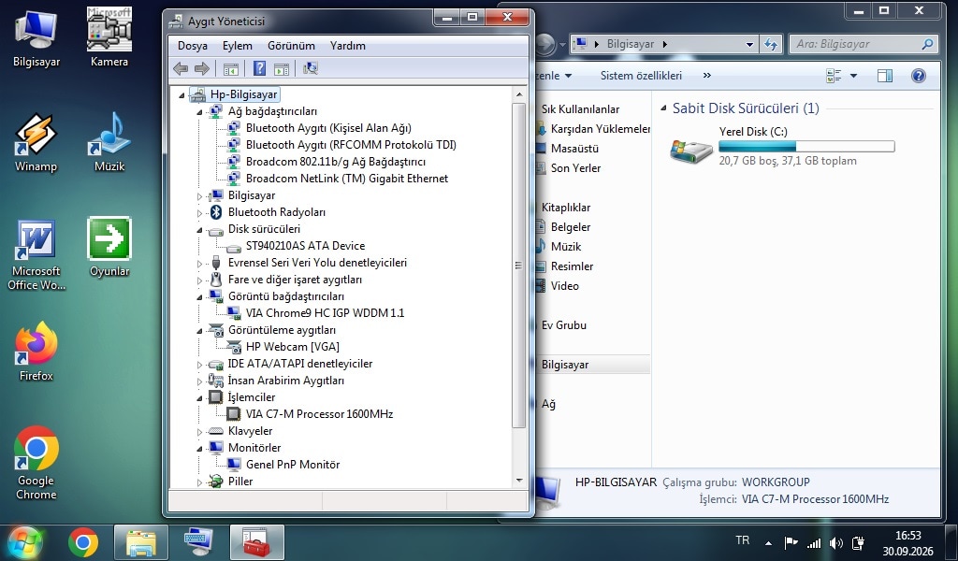Open Microsoft Office Word desktop shortcut
This screenshot has height=561, width=958.
pyautogui.click(x=36, y=255)
